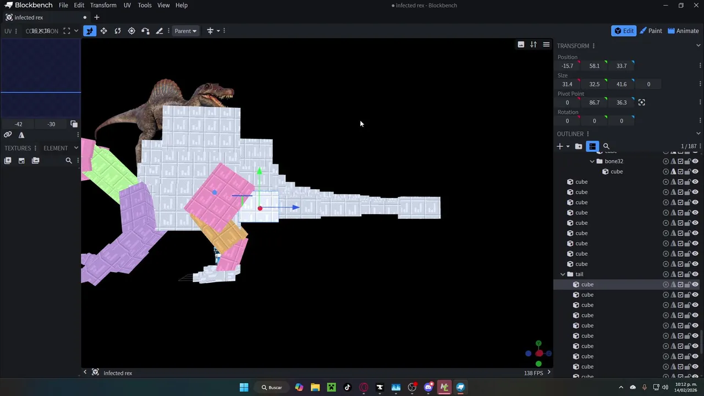Open the add element dropdown arrow
704x396 pixels.
[568, 146]
